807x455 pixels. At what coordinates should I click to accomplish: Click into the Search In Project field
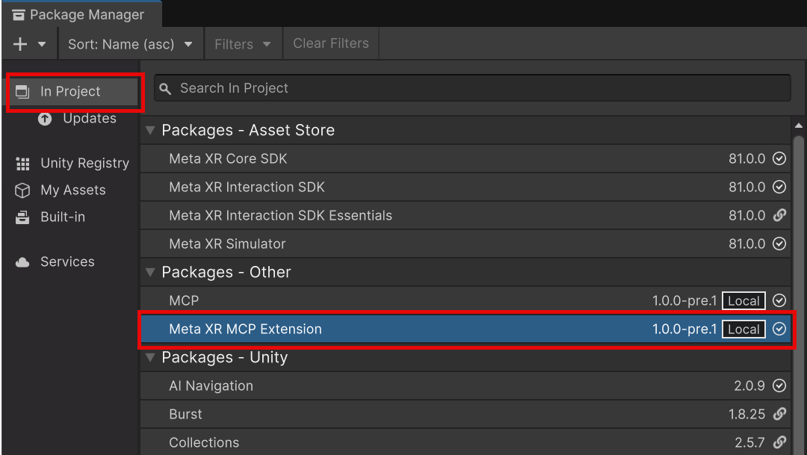click(472, 88)
